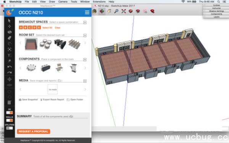
Task: Open the list icon above the 3D switch
Action: tap(10, 103)
